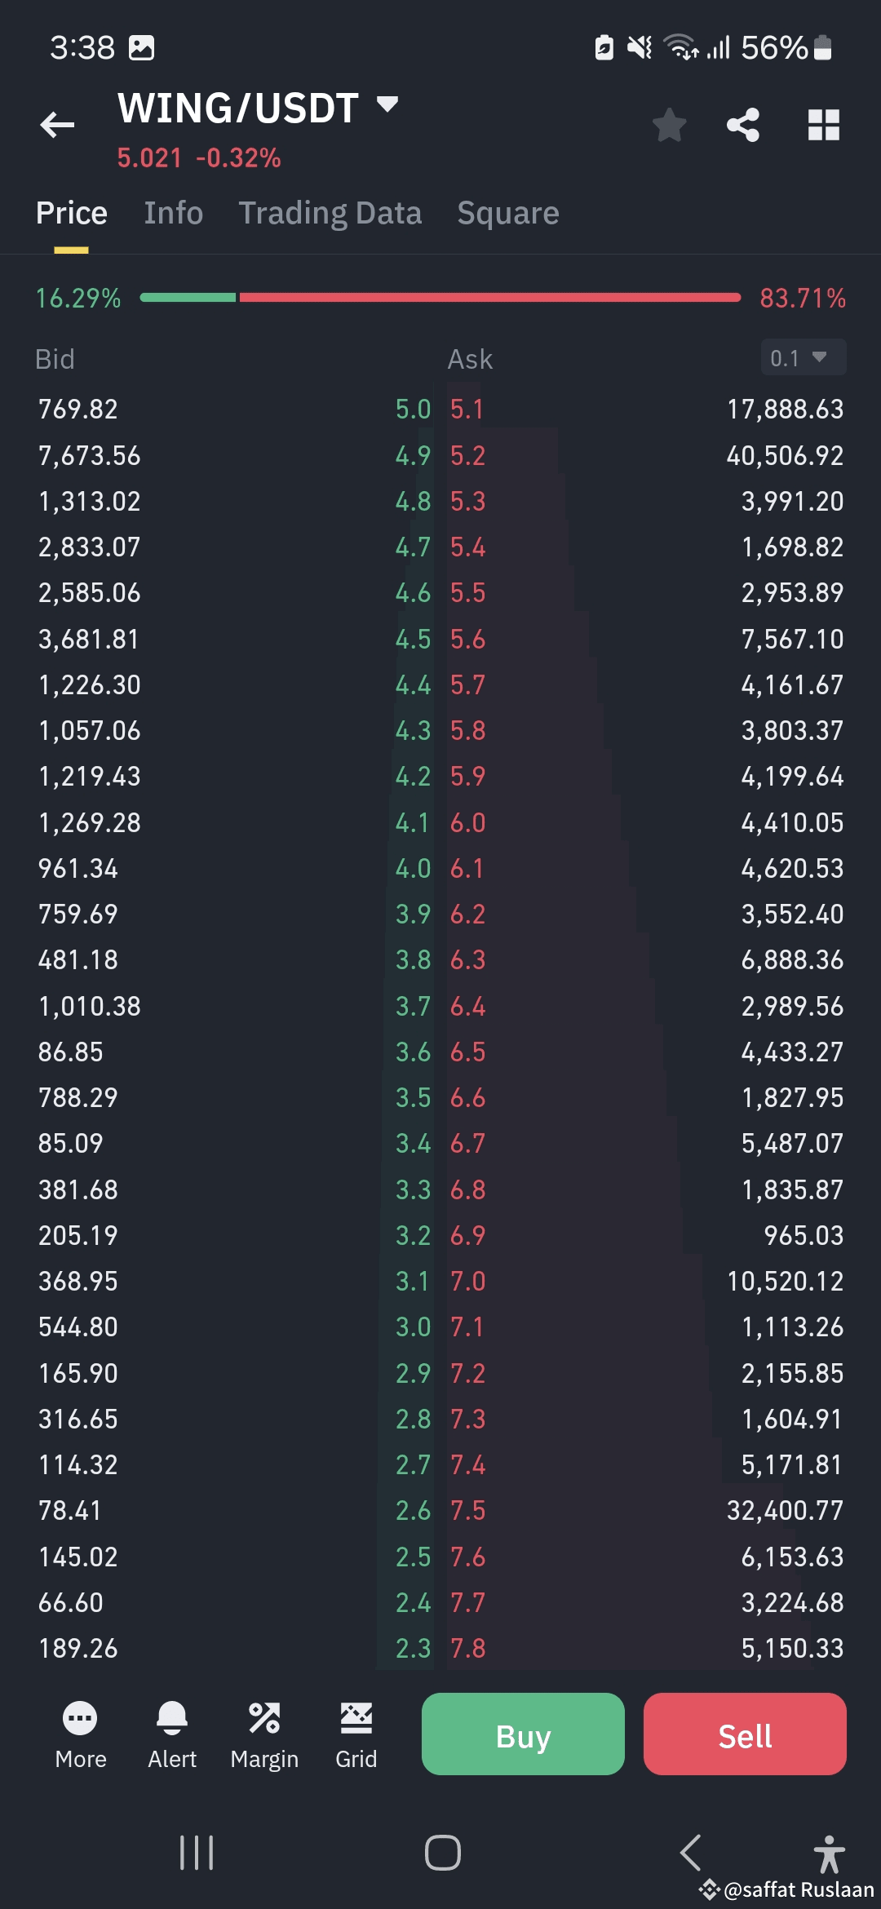The image size is (881, 1909).
Task: Tap Android recent apps icon
Action: point(197,1853)
